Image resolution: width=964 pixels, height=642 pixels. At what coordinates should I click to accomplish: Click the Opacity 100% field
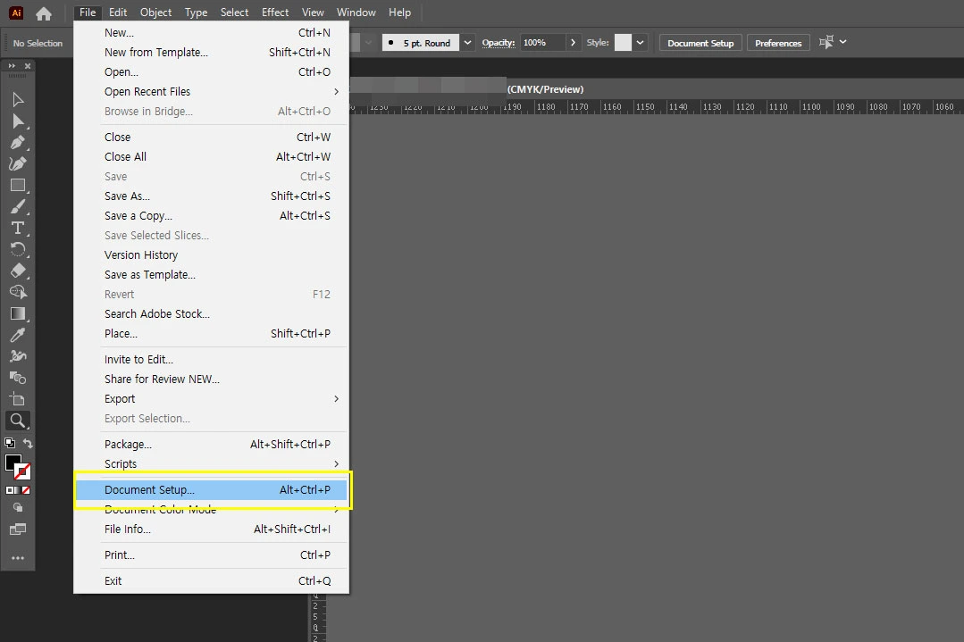click(542, 42)
